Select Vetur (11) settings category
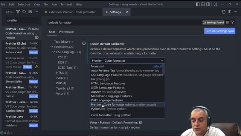 [x=63, y=94]
